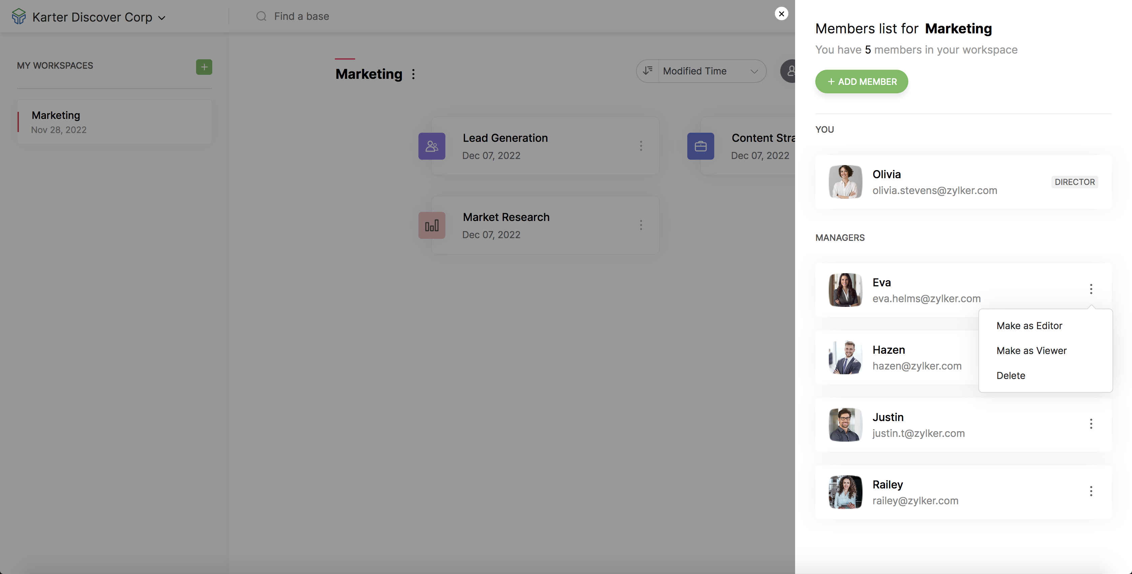Open options menu for Justin
Image resolution: width=1132 pixels, height=574 pixels.
coord(1091,424)
